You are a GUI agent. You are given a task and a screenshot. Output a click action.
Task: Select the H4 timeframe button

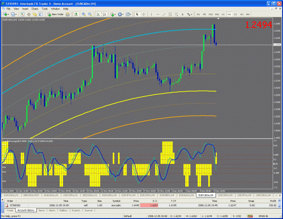click(x=229, y=14)
